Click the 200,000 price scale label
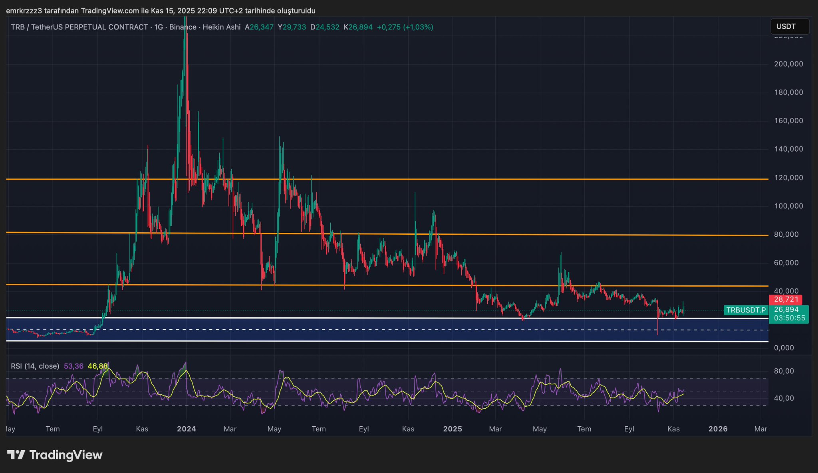This screenshot has height=473, width=818. point(788,64)
